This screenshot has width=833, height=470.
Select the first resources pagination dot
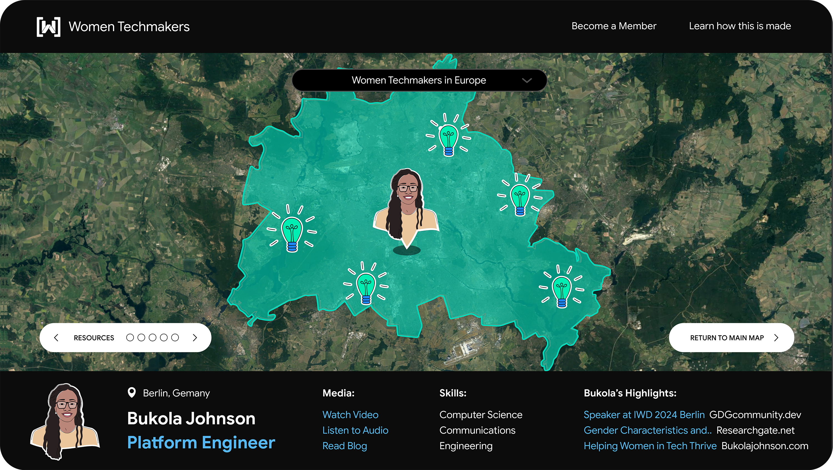[130, 338]
